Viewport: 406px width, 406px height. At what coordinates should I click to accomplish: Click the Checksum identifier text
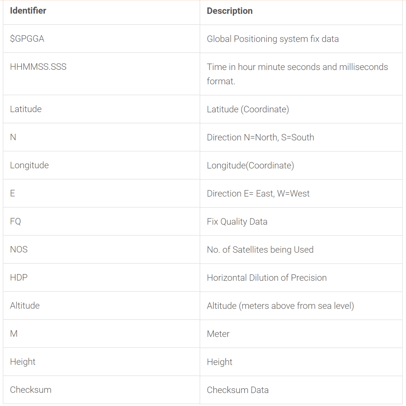[x=31, y=390]
